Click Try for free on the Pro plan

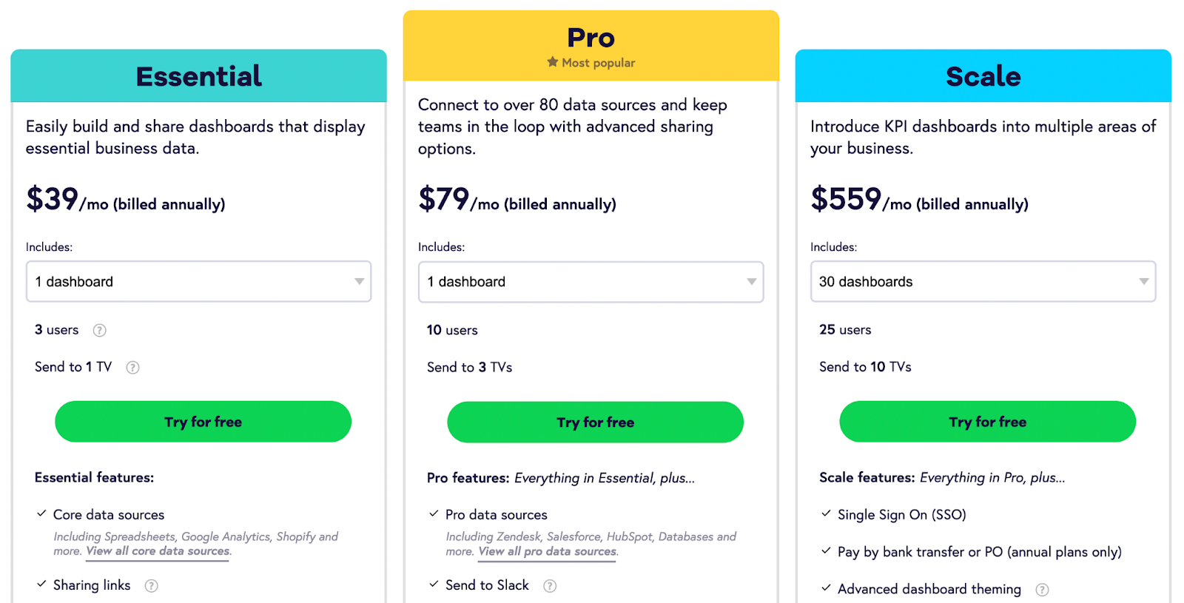(595, 422)
